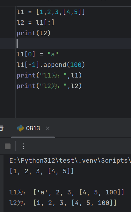Click the print("l1为：",l1) line
The height and width of the screenshot is (212, 131).
point(49,75)
